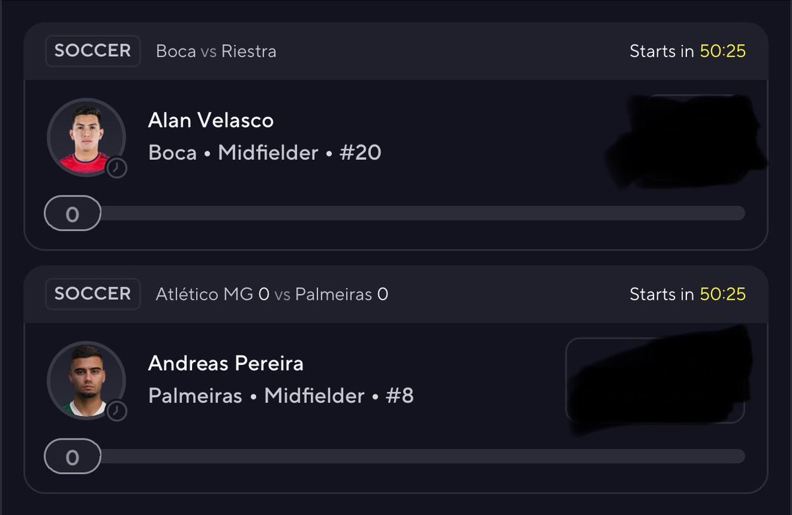Open Andreas Pereira's player photo
Image resolution: width=792 pixels, height=515 pixels.
(x=86, y=381)
